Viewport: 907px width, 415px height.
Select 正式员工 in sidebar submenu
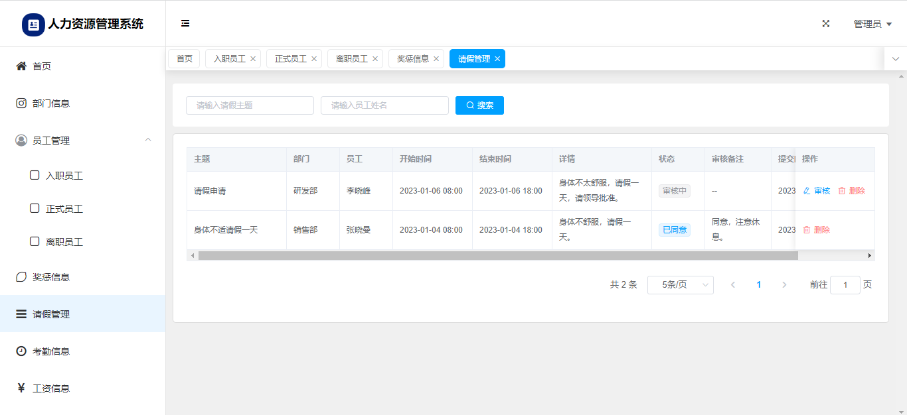pyautogui.click(x=64, y=209)
